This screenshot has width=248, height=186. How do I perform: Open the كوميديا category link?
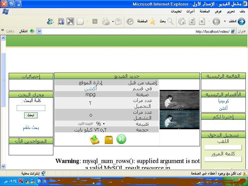pyautogui.click(x=223, y=101)
